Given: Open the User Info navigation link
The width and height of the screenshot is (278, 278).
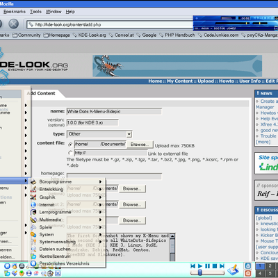Looking at the screenshot, I should 250,81.
